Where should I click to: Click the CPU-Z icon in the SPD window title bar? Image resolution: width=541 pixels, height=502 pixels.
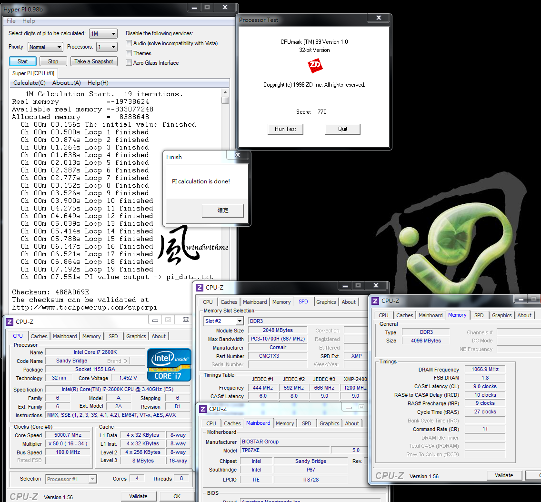pos(200,287)
